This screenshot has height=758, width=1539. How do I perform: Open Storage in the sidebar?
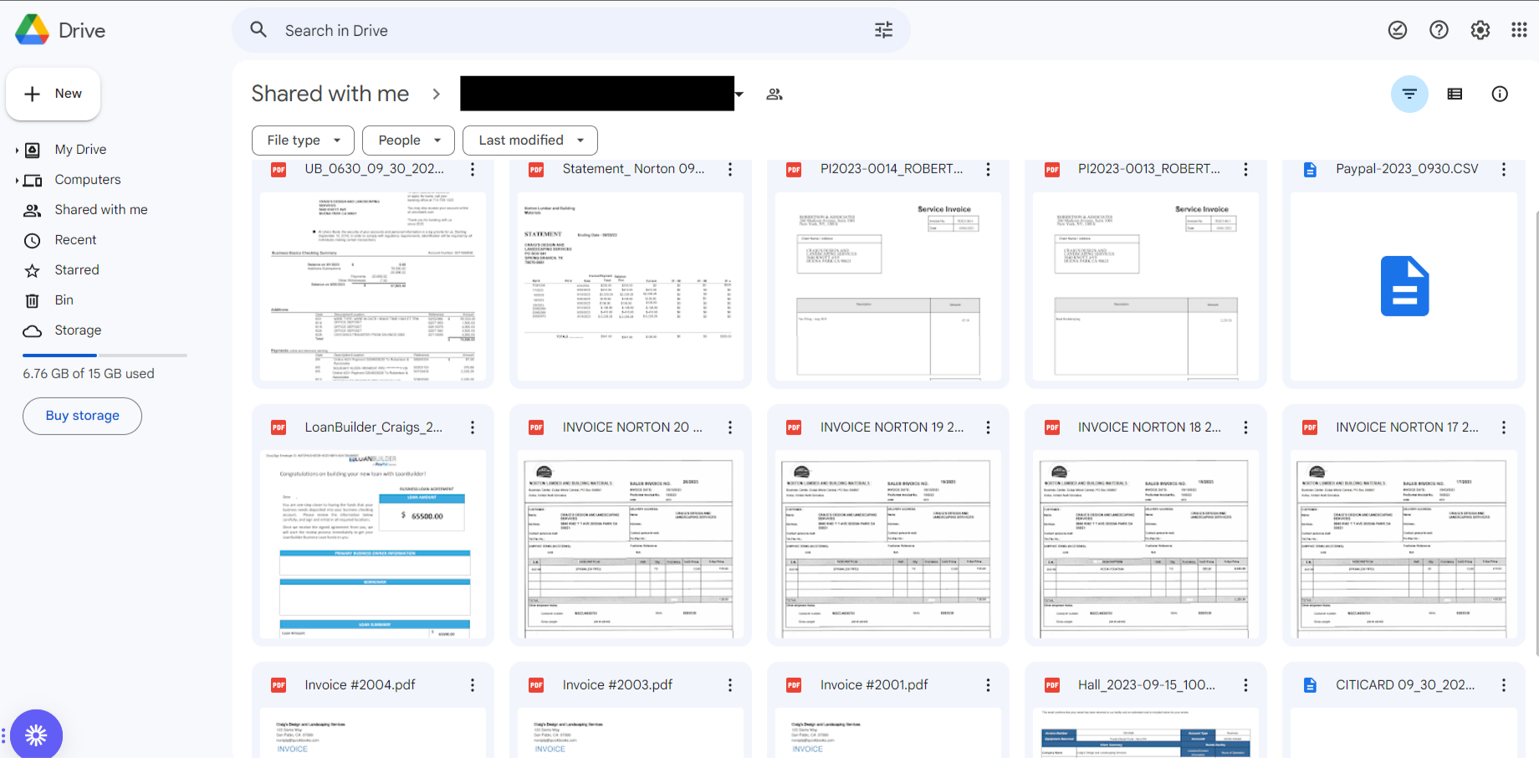pyautogui.click(x=78, y=330)
